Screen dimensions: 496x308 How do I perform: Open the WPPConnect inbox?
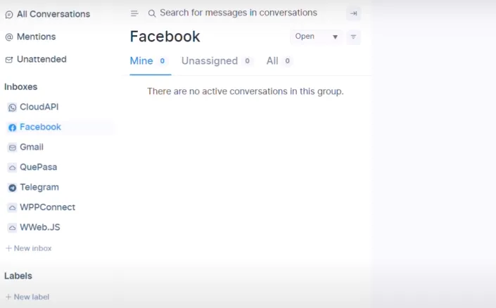42,207
